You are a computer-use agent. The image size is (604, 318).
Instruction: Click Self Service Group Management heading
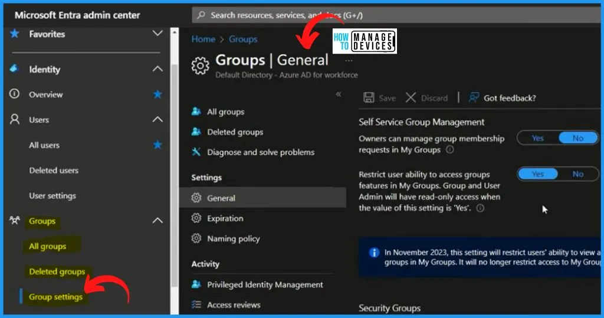pyautogui.click(x=421, y=122)
